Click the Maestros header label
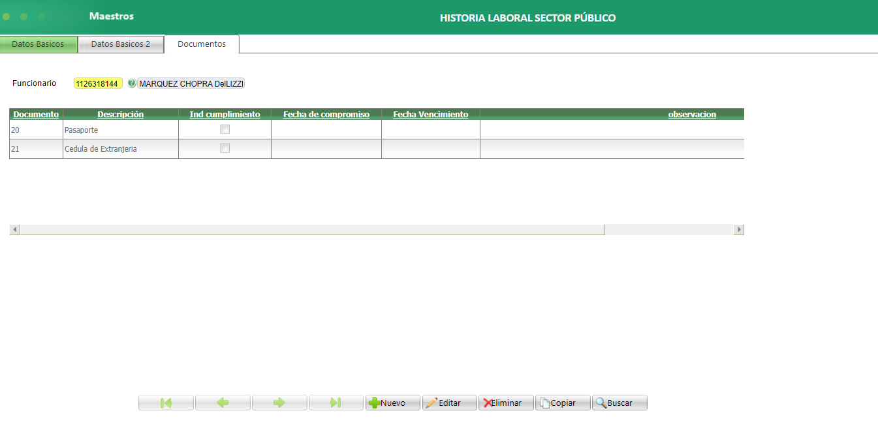The width and height of the screenshot is (878, 428). (x=112, y=16)
